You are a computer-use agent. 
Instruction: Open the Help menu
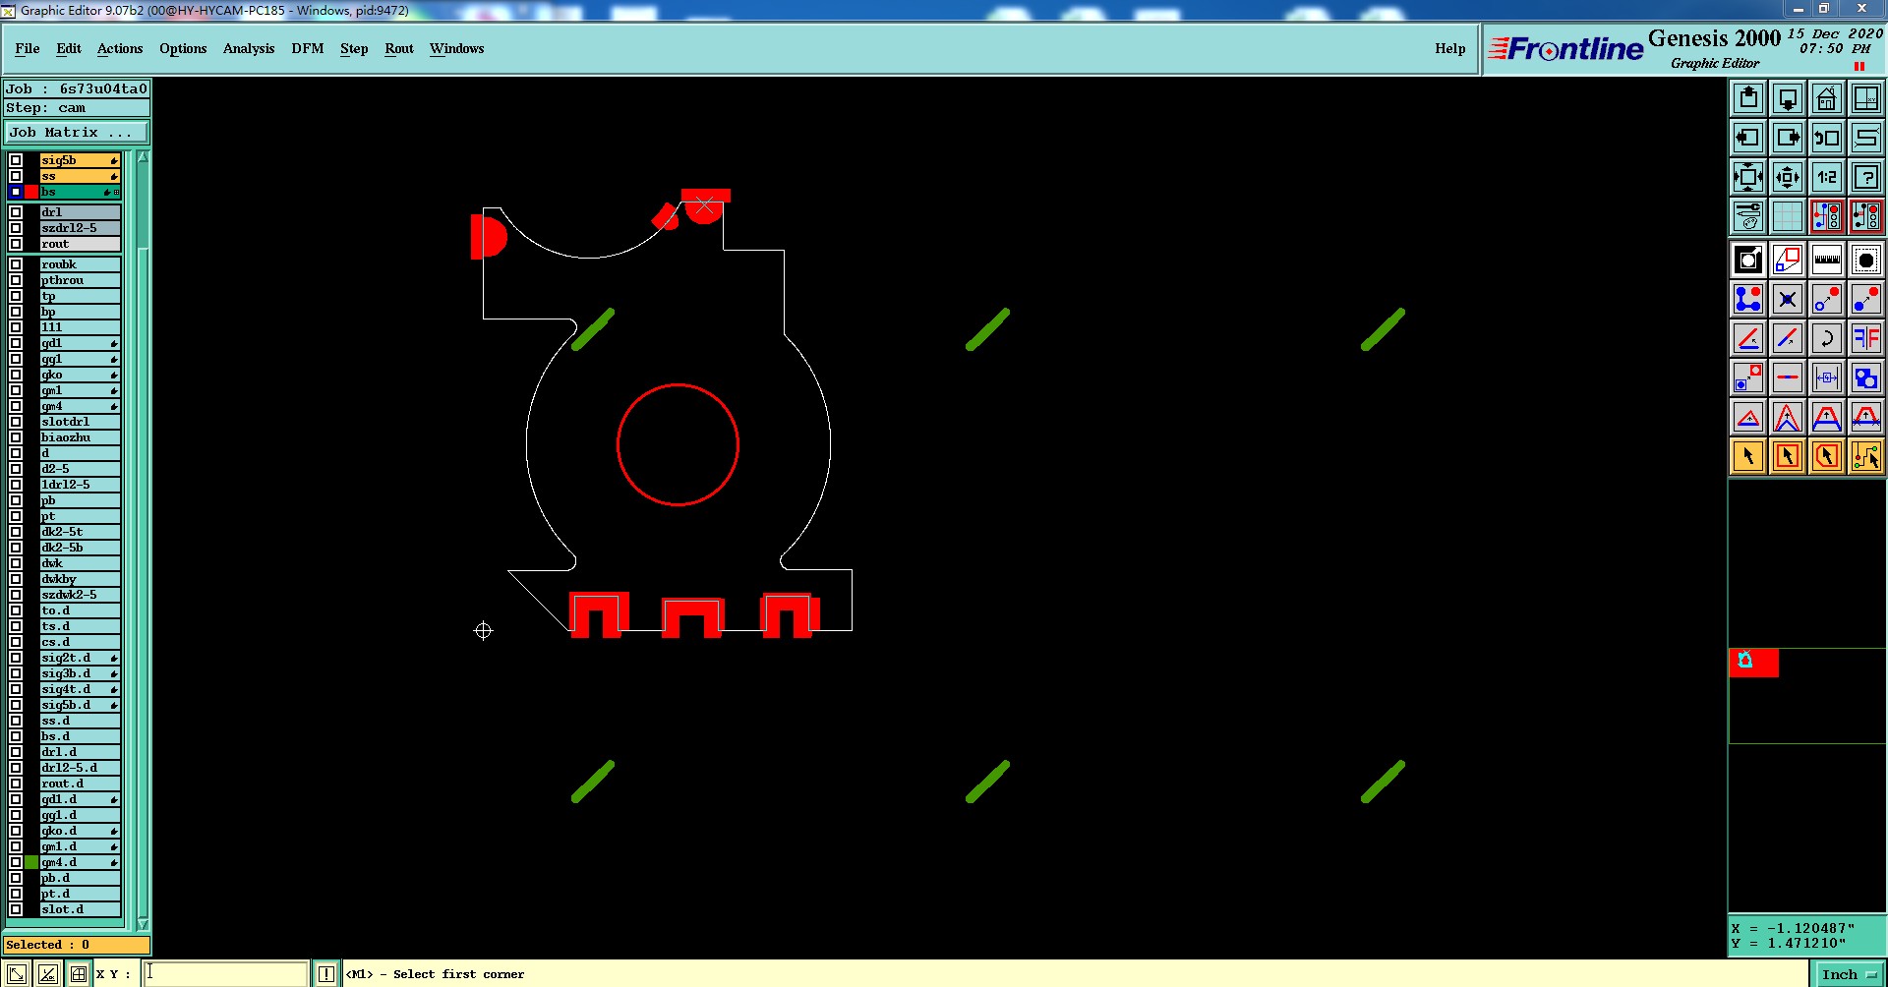click(1449, 48)
